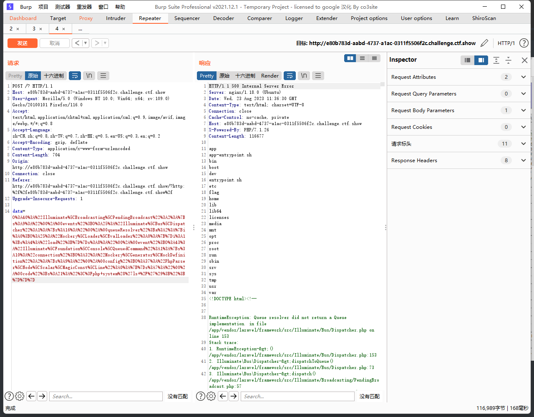Toggle request word wrap icon
The height and width of the screenshot is (417, 534).
click(75, 75)
